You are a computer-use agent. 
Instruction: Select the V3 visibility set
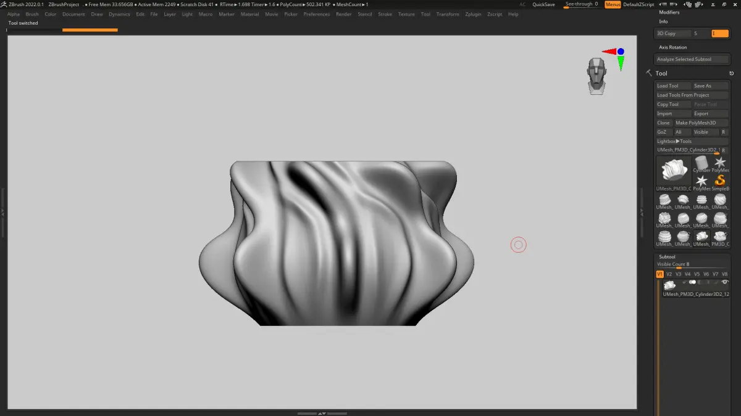click(x=678, y=274)
